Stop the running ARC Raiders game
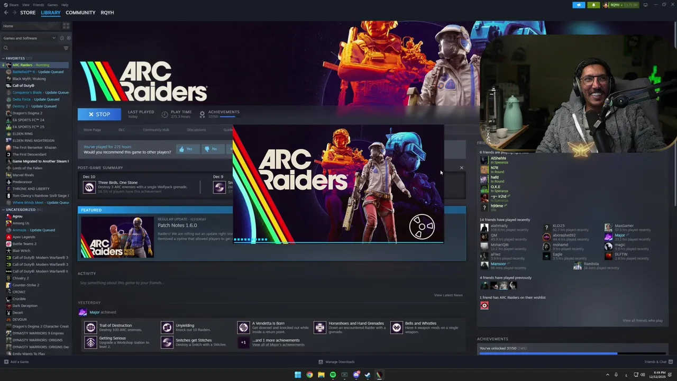 pyautogui.click(x=99, y=114)
